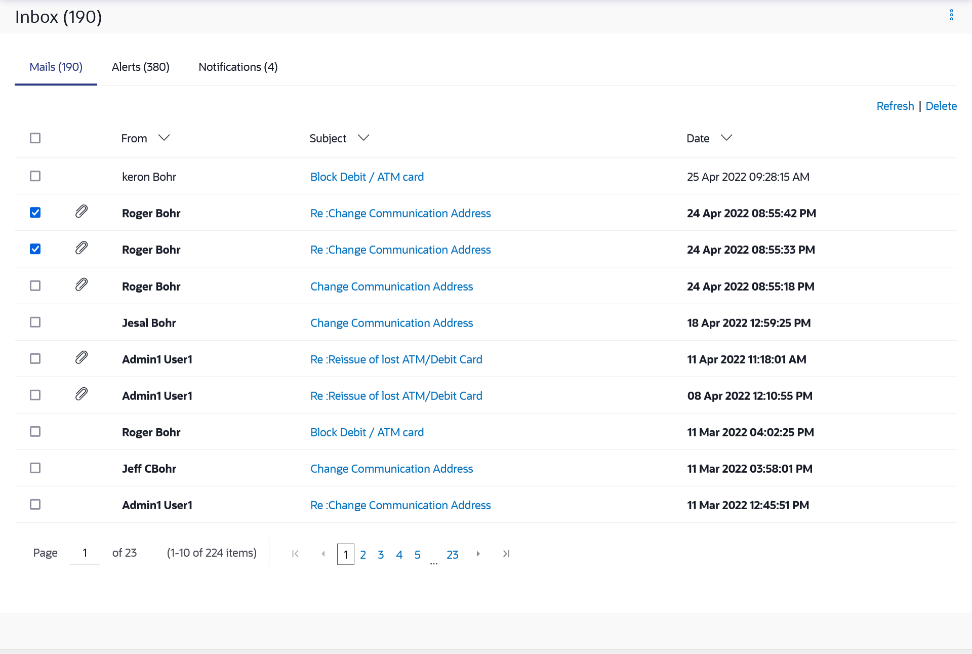Tick the select-all checkbox in header
This screenshot has width=972, height=654.
(35, 138)
